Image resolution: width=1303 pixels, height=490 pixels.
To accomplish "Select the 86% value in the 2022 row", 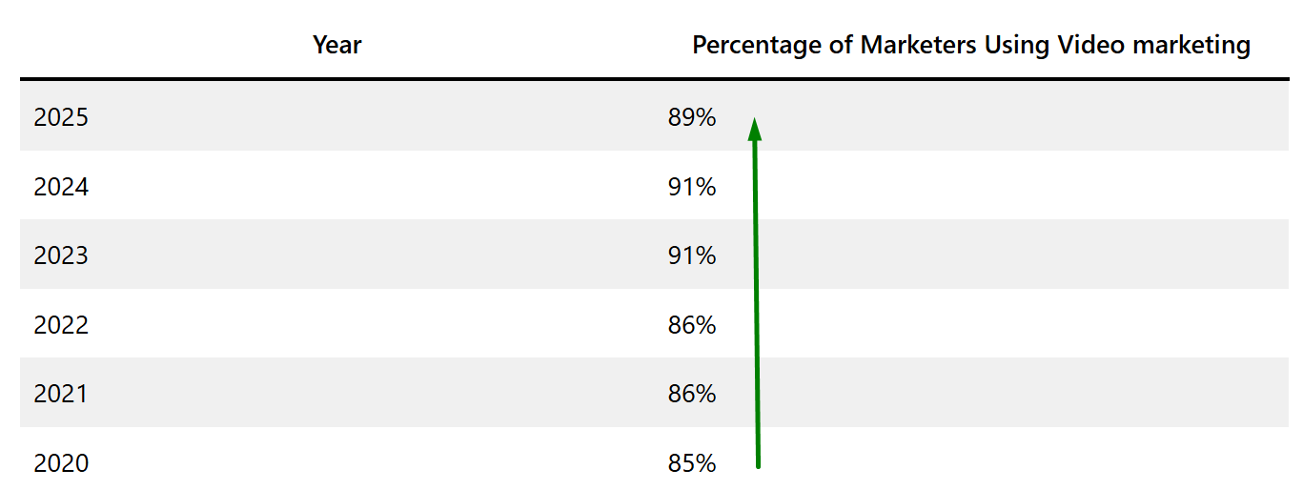I will click(x=692, y=326).
